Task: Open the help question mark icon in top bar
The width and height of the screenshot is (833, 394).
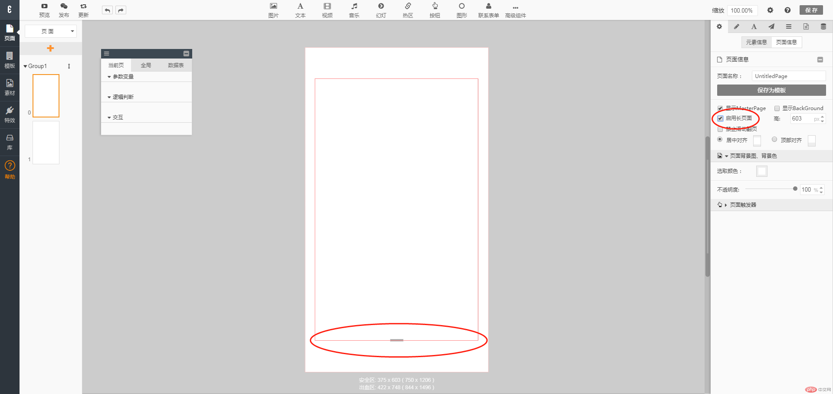Action: [787, 10]
